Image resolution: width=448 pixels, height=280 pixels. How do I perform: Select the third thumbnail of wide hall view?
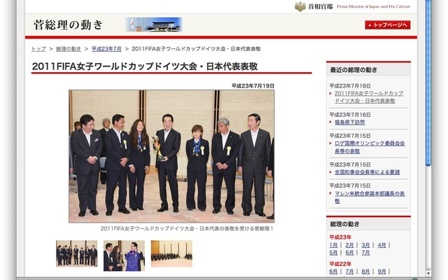click(x=171, y=253)
